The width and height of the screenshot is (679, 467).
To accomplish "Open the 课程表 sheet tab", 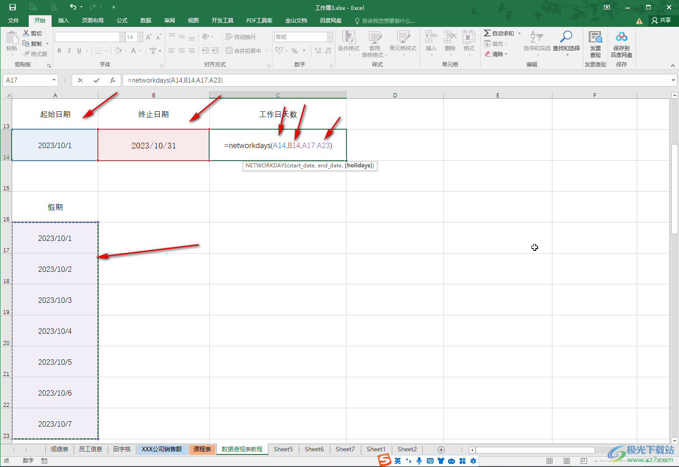I will [x=202, y=449].
